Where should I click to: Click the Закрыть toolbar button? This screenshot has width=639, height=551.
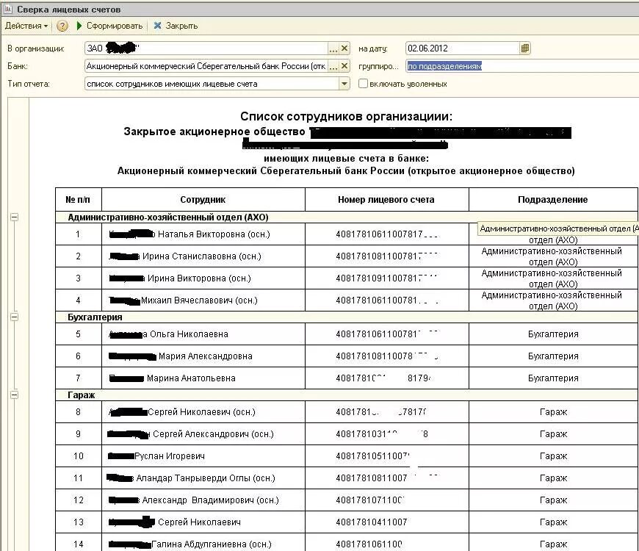click(x=176, y=26)
